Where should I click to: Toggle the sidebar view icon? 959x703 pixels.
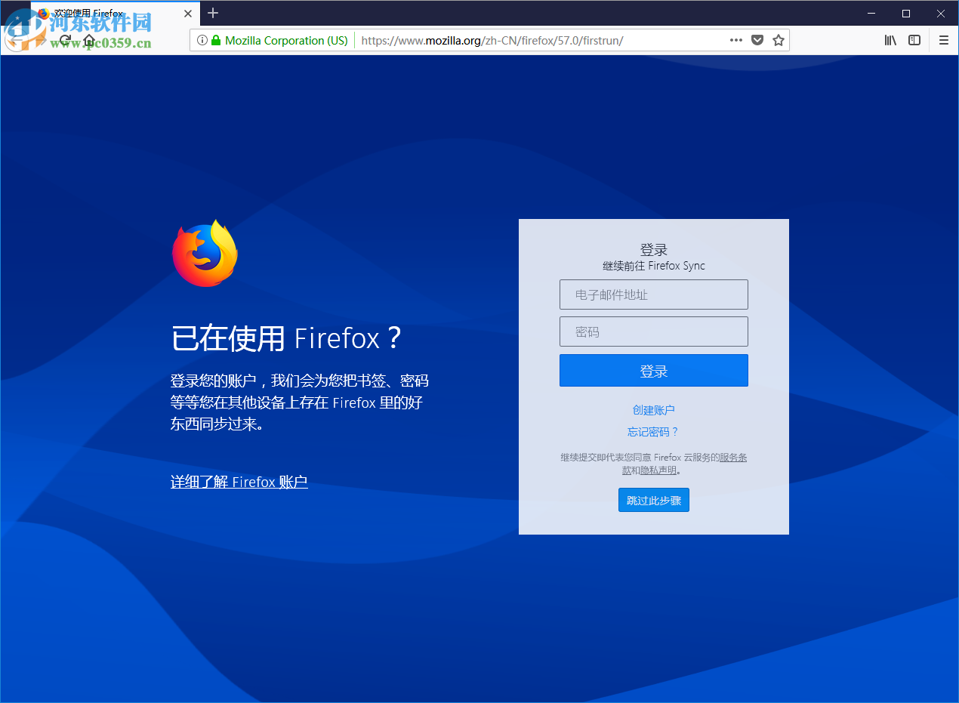(914, 40)
